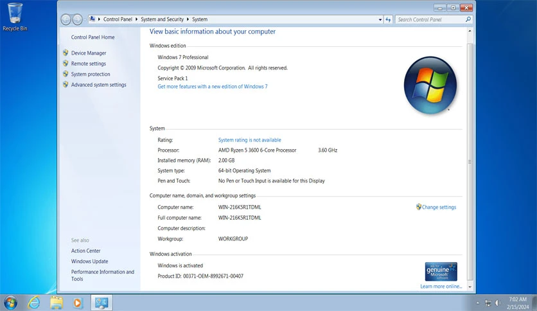Open Windows Explorer folder on taskbar
This screenshot has width=537, height=311.
[x=57, y=303]
